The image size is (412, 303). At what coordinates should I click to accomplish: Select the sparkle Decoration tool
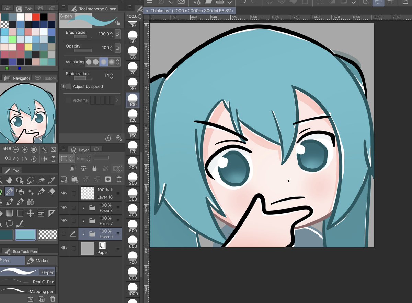tap(31, 191)
